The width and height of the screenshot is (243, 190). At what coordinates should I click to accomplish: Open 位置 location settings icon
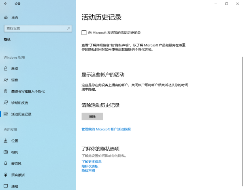[x=6, y=141]
